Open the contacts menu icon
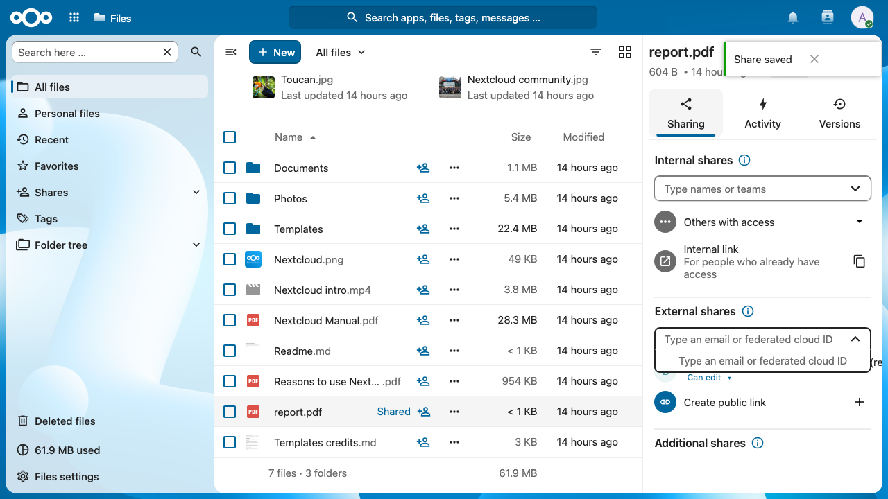The image size is (888, 499). (827, 18)
